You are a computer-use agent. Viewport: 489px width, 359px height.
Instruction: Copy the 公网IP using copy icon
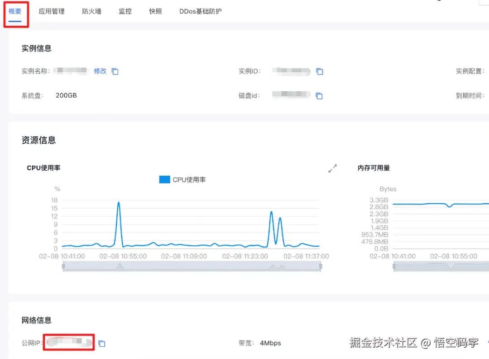tap(101, 343)
